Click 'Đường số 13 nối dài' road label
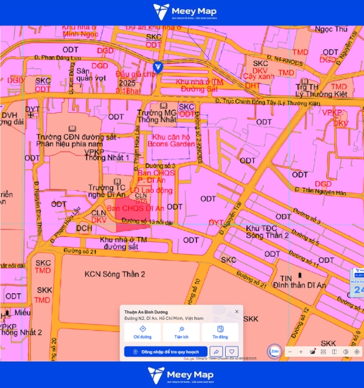Screen dimensions: 364x388 click(x=147, y=221)
